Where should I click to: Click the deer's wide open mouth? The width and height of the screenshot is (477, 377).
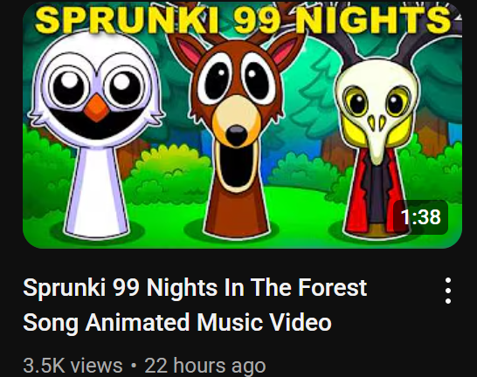[238, 167]
